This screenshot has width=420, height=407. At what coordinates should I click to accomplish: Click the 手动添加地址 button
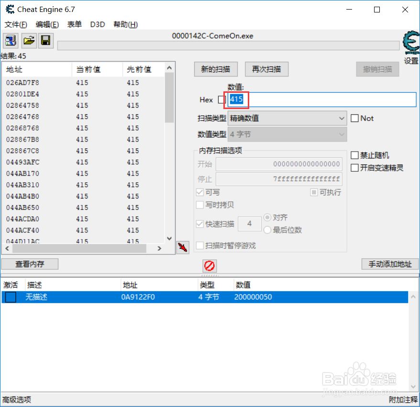click(390, 264)
